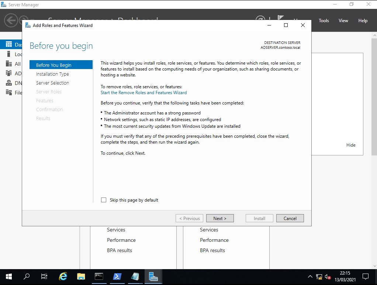This screenshot has height=285, width=377.
Task: Open the Tools menu in Server Manager
Action: point(324,21)
